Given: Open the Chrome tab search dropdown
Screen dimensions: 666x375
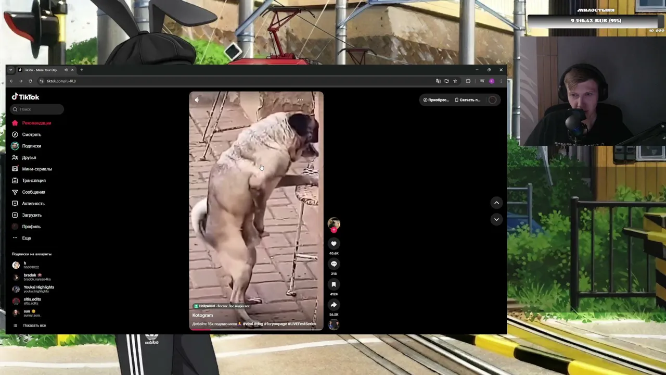Looking at the screenshot, I should click(x=10, y=70).
